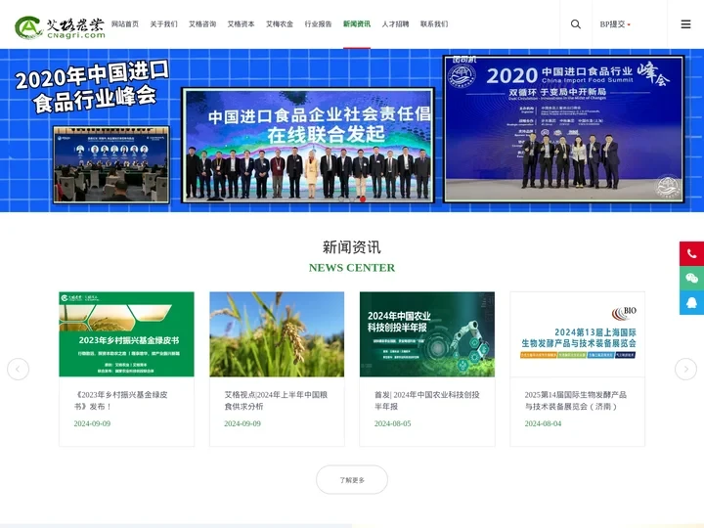Click date 2024-08-05 text
Image resolution: width=704 pixels, height=528 pixels.
point(392,423)
